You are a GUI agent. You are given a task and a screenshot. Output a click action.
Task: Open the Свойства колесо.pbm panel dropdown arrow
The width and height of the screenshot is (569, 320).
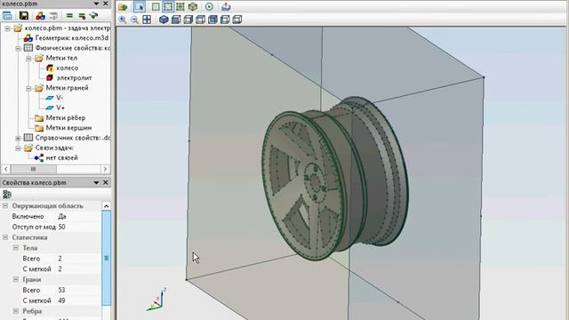coord(96,182)
